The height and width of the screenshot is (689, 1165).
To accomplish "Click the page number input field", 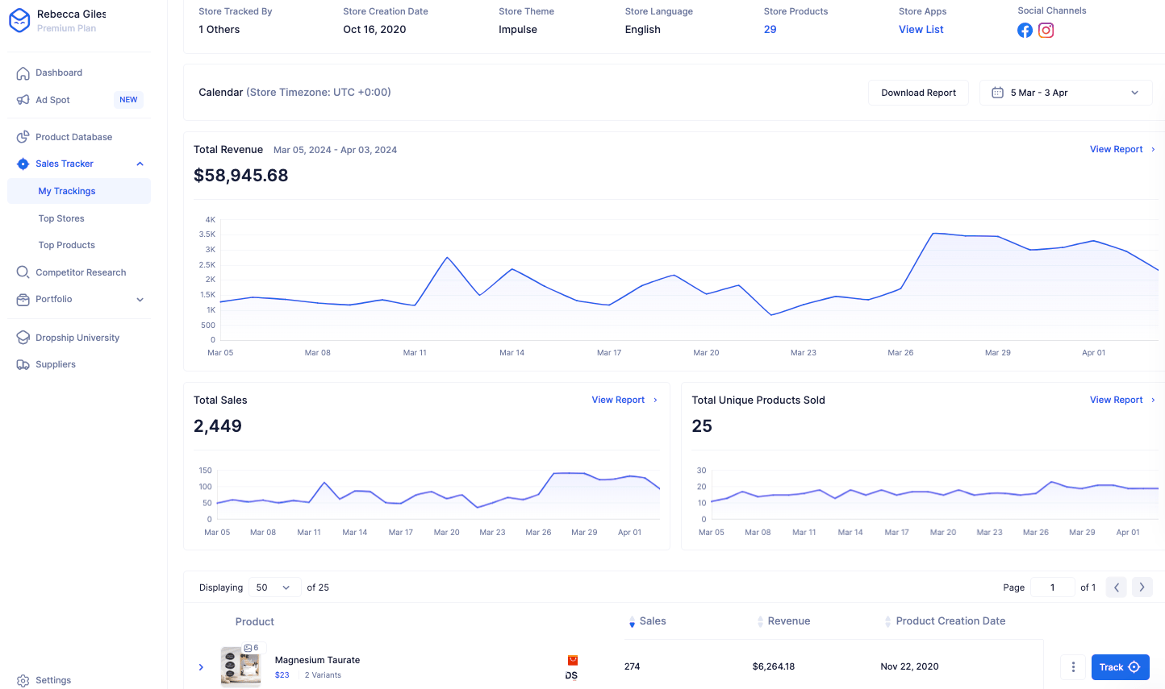I will click(1052, 587).
